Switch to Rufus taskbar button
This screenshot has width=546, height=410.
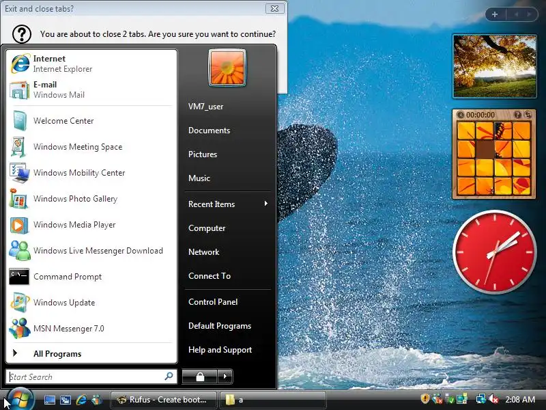(x=163, y=400)
